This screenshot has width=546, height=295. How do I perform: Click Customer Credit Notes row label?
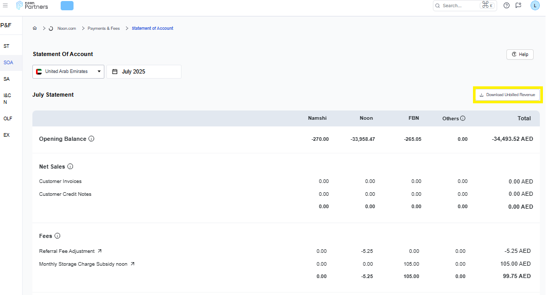tap(65, 194)
